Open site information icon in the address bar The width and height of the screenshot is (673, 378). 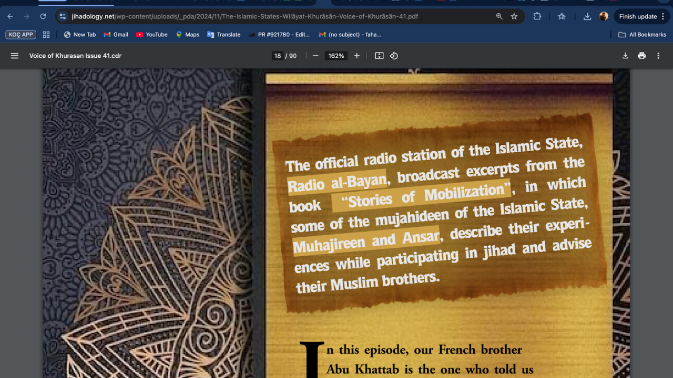63,16
